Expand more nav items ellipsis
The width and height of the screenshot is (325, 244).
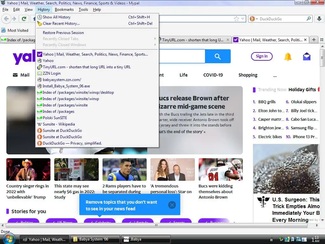tap(275, 76)
